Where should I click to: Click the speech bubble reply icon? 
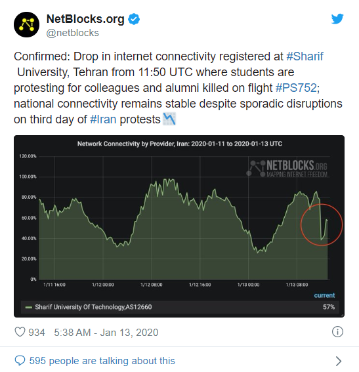pos(20,361)
